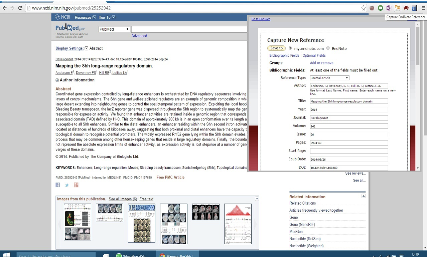This screenshot has height=257, width=427.
Task: Open the red triangular Hi-C heatmap thumbnail
Action: point(238,224)
